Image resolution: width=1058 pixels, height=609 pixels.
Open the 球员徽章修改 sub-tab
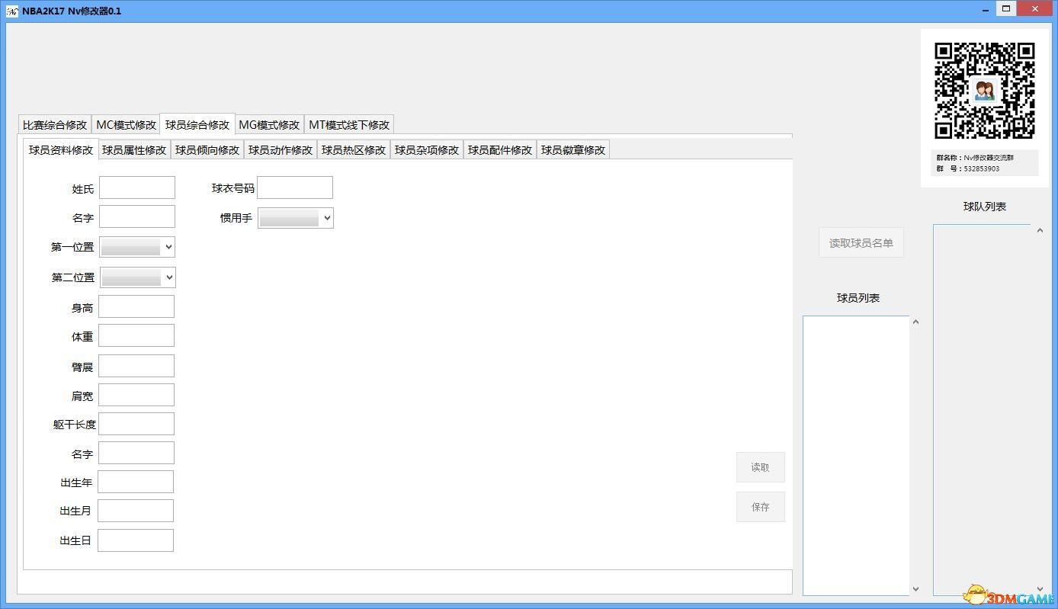[573, 150]
